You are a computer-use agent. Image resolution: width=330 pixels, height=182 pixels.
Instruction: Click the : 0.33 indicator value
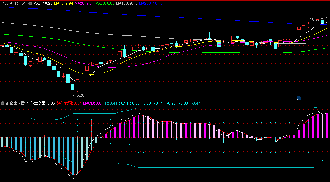tap(146, 103)
